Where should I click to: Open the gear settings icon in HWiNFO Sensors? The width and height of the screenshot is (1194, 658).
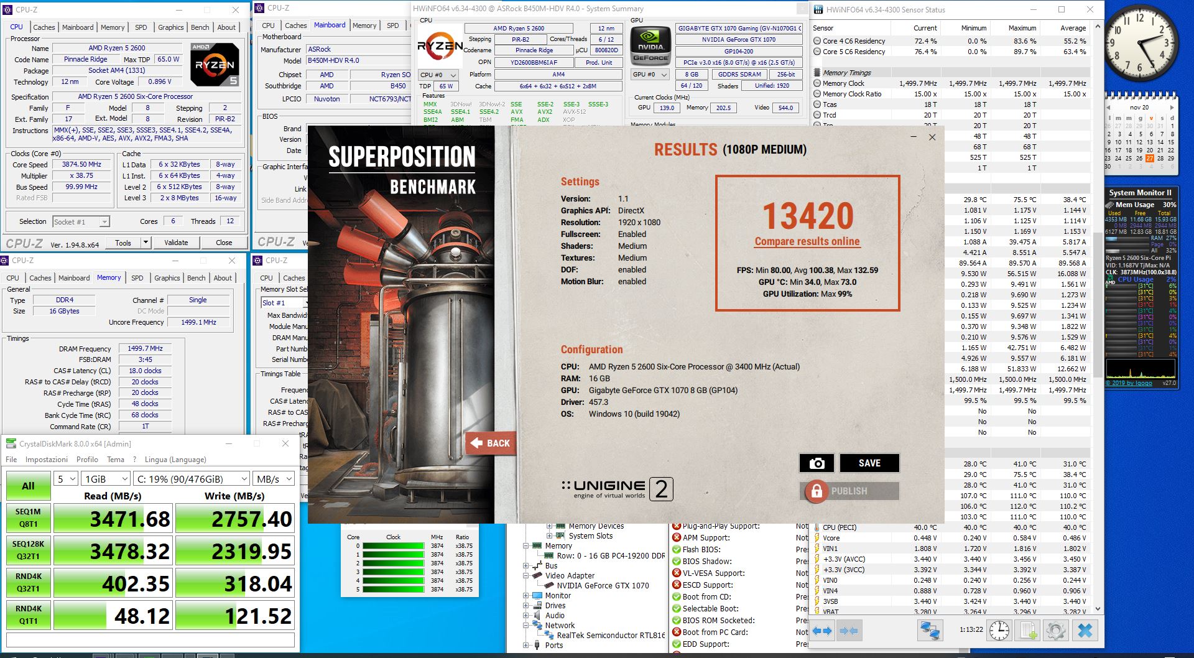coord(1055,631)
